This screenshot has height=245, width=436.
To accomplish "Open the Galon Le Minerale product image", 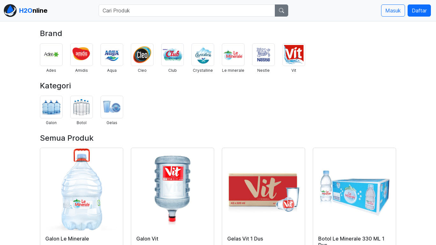I will [x=81, y=189].
